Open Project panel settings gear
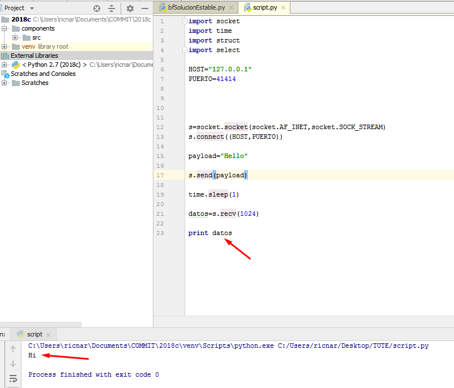 click(x=130, y=8)
